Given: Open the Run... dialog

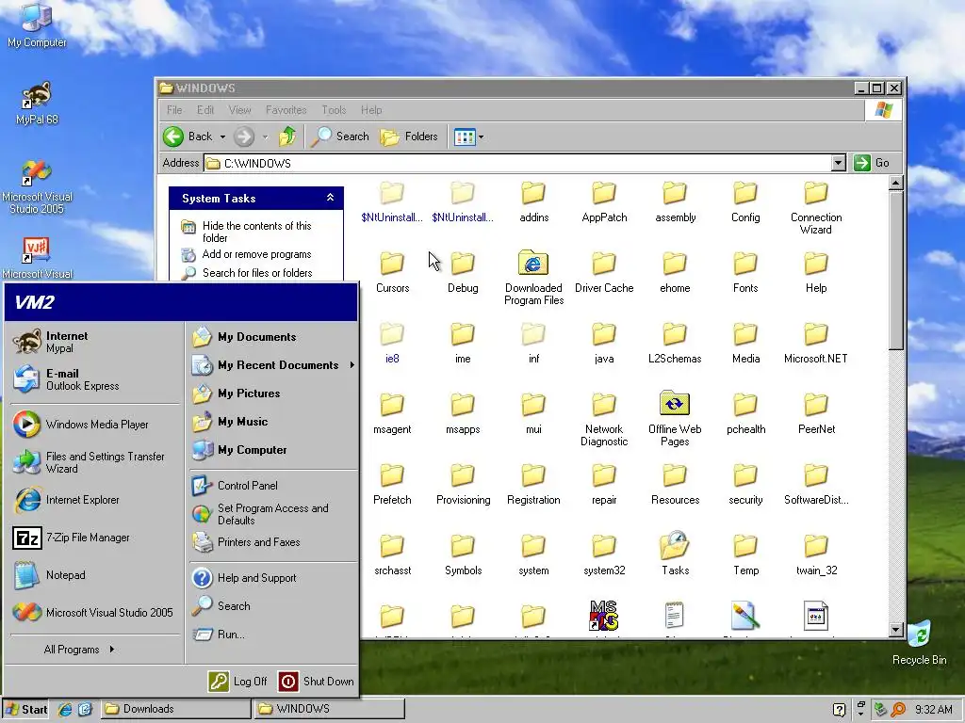Looking at the screenshot, I should pyautogui.click(x=272, y=635).
